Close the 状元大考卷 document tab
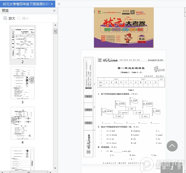Screen dimensions: 186x173 click(x=52, y=4)
